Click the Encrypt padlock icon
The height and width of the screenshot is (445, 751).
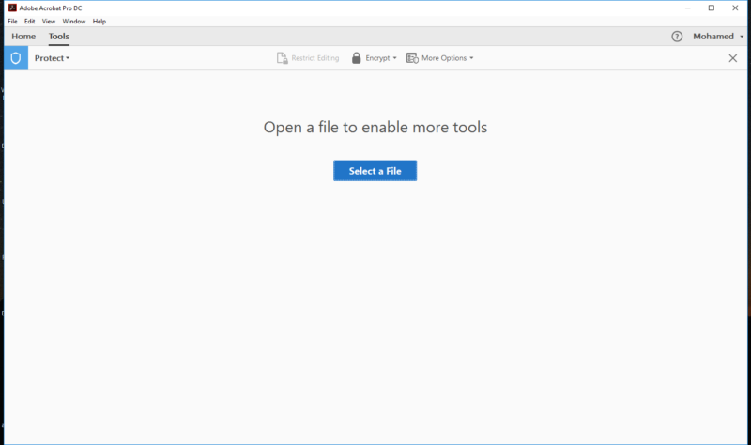pyautogui.click(x=357, y=58)
